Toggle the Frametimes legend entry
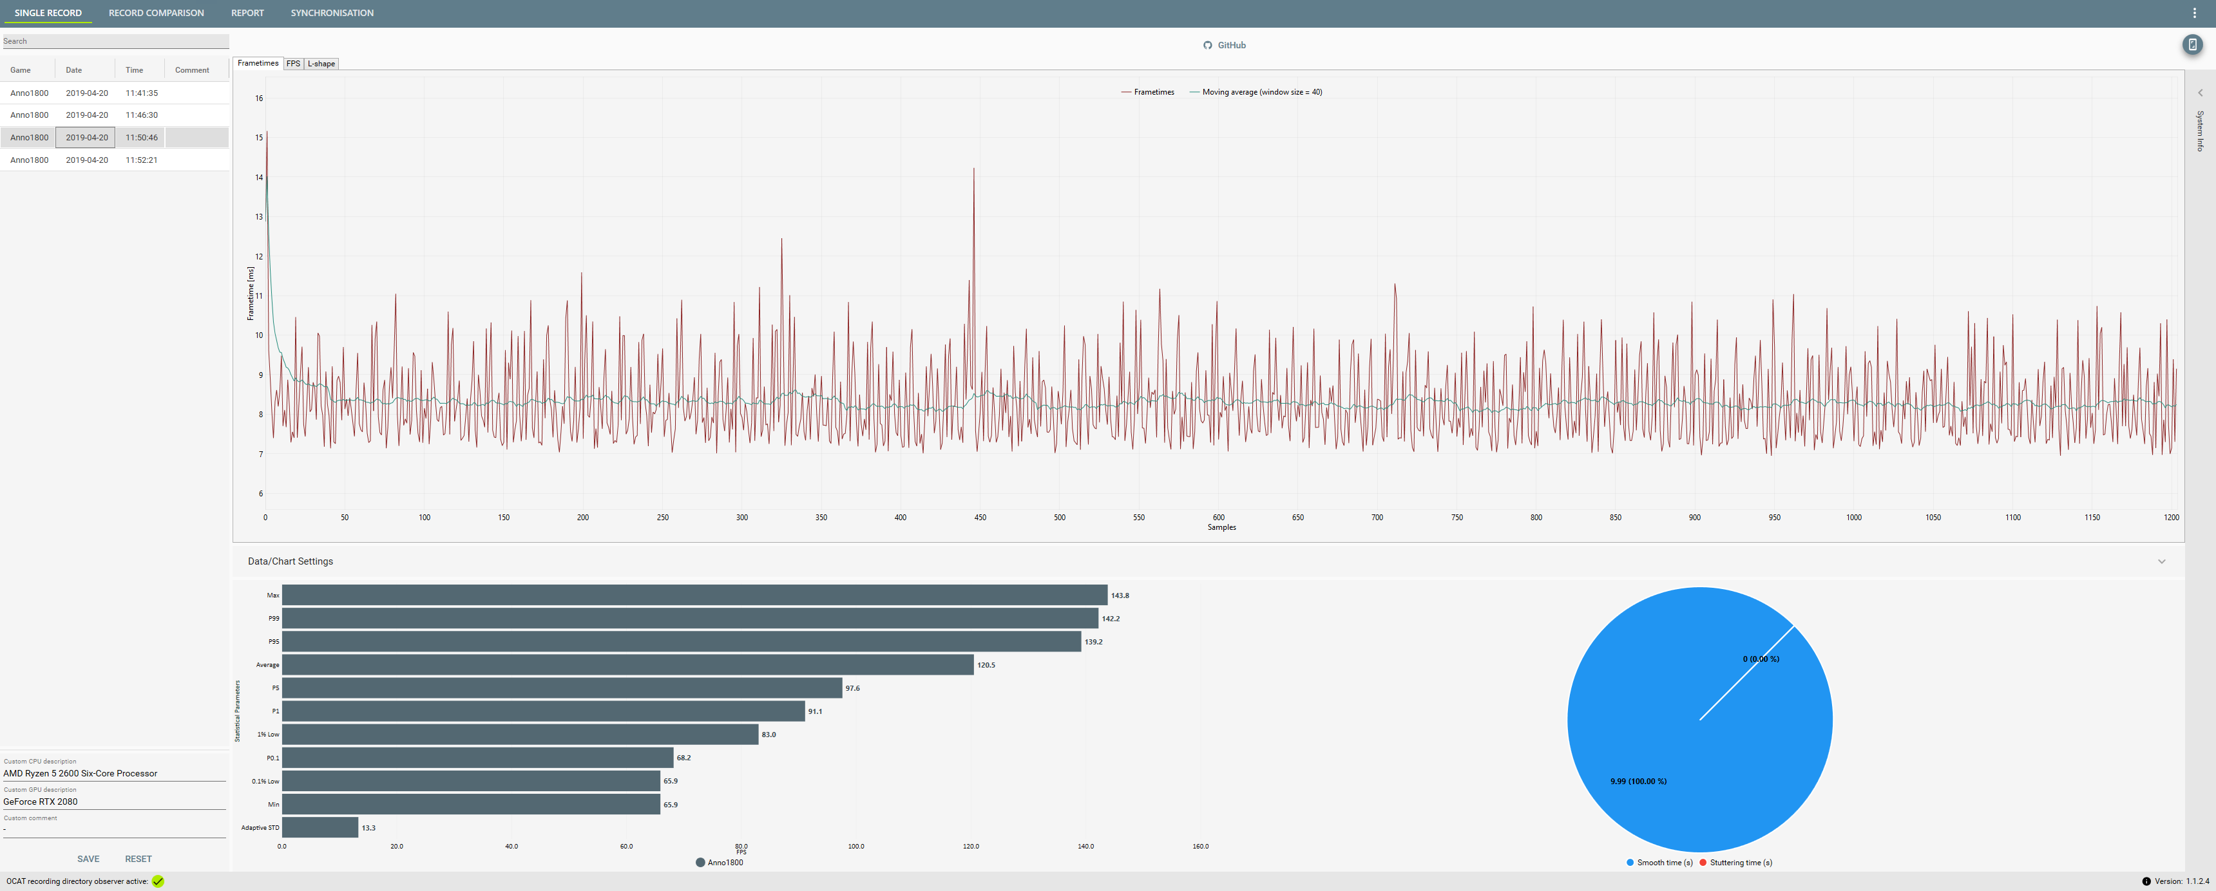 (1147, 92)
